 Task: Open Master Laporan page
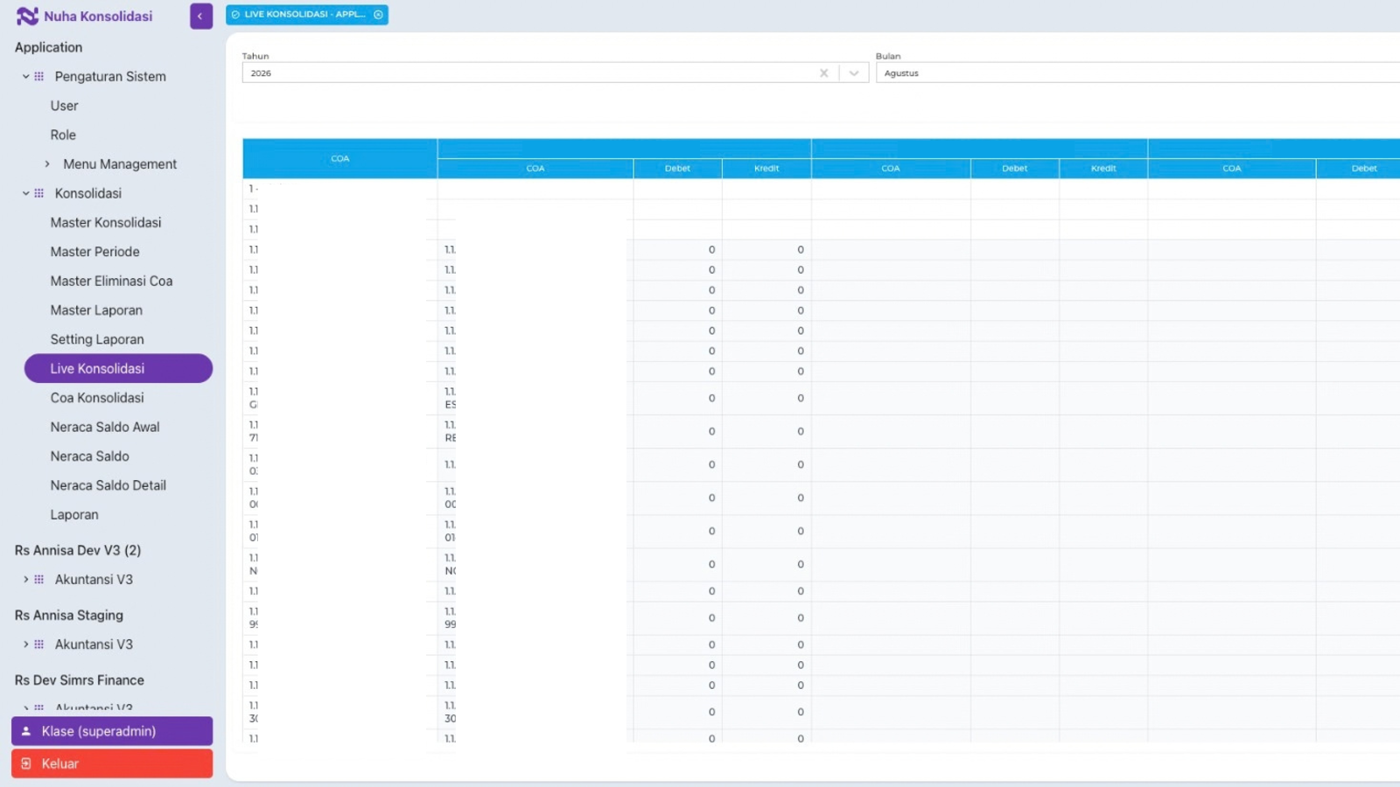pyautogui.click(x=96, y=310)
